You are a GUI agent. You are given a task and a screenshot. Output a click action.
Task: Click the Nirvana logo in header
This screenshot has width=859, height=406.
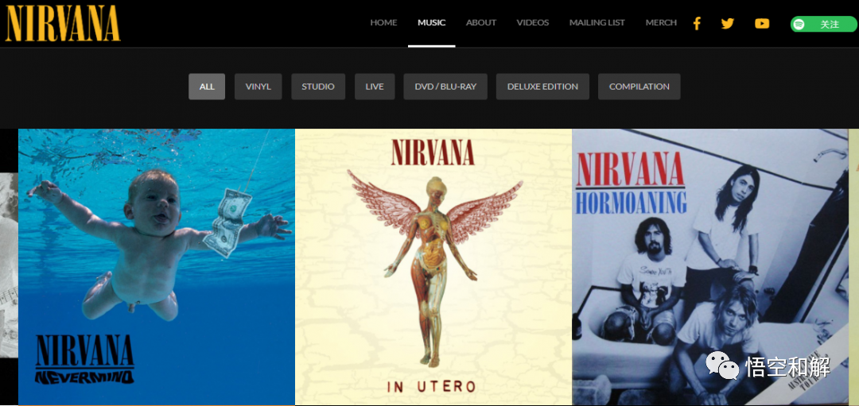[63, 24]
